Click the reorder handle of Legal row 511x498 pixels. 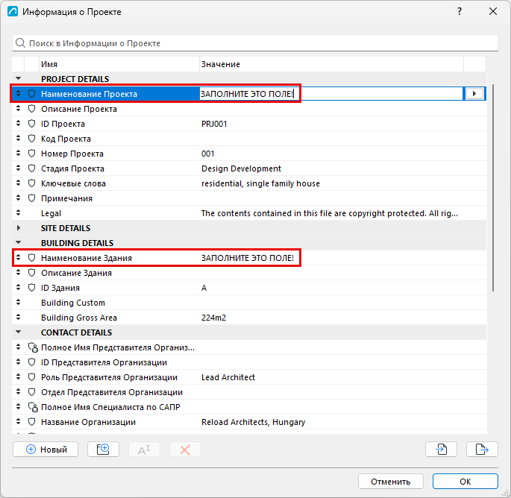click(x=18, y=213)
